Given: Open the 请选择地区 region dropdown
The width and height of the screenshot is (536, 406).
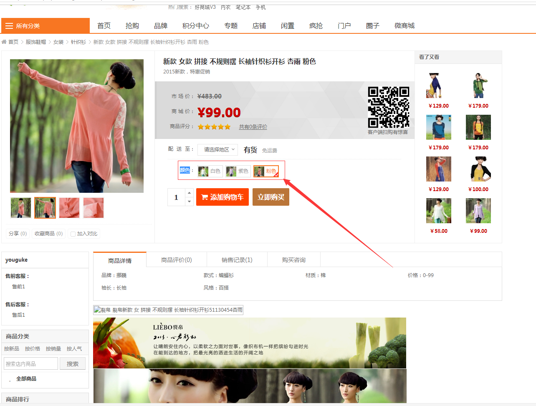Looking at the screenshot, I should coord(217,149).
